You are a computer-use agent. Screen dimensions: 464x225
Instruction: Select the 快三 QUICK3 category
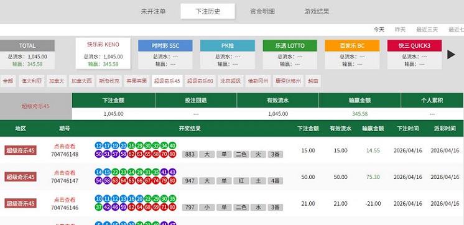coord(414,55)
